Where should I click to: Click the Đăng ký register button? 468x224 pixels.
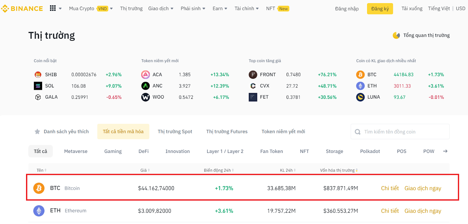click(380, 9)
